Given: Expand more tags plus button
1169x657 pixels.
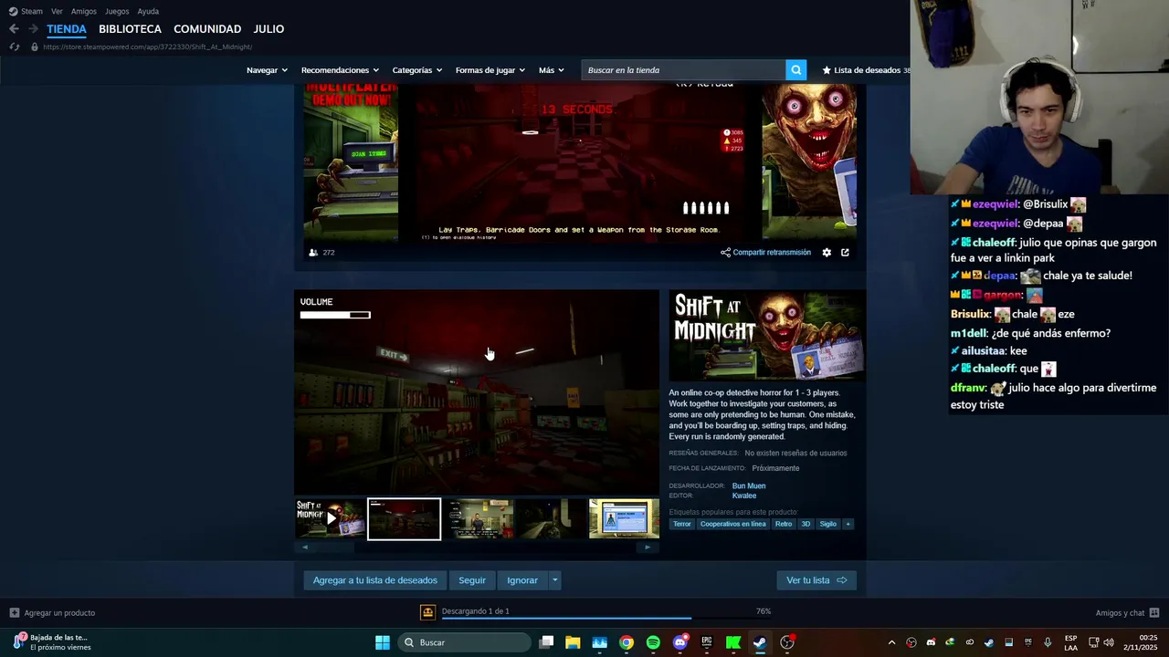Looking at the screenshot, I should click(x=848, y=524).
